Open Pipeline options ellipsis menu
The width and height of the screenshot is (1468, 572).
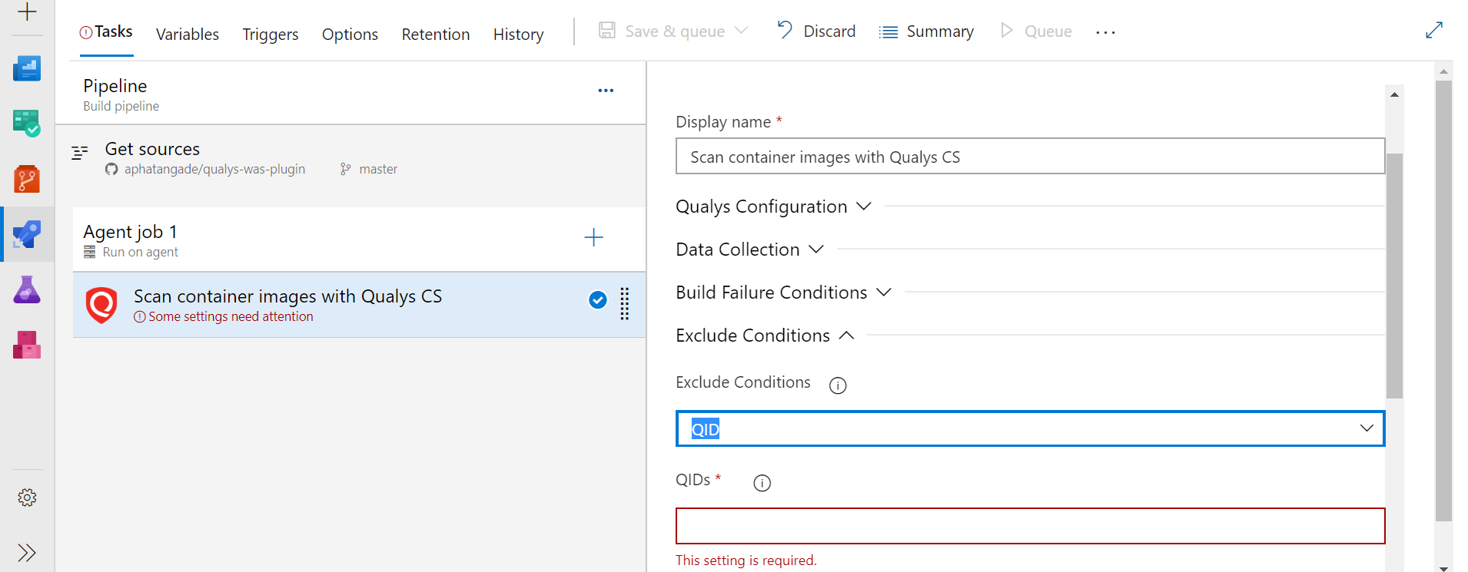606,91
